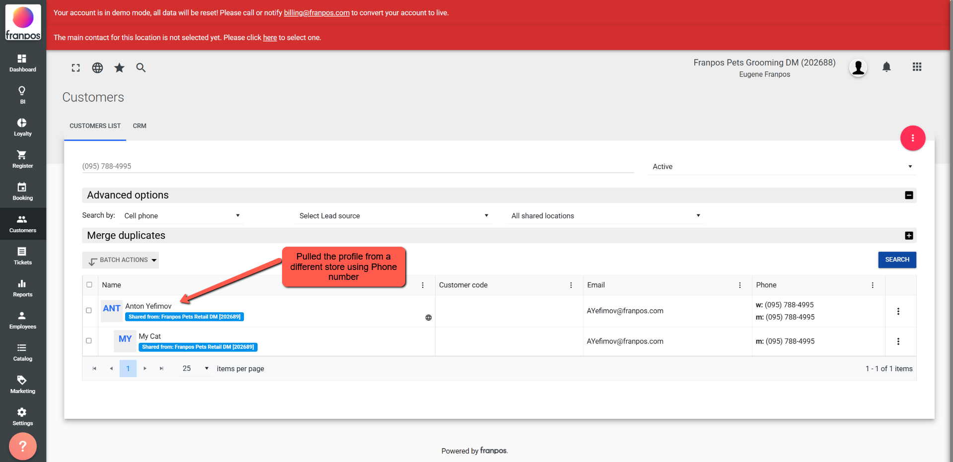953x462 pixels.
Task: Open the Search by Cell phone dropdown
Action: pos(182,216)
